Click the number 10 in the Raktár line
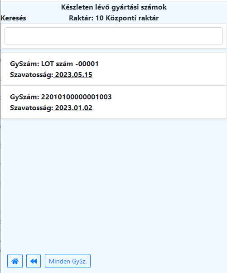The width and height of the screenshot is (227, 273). 100,18
